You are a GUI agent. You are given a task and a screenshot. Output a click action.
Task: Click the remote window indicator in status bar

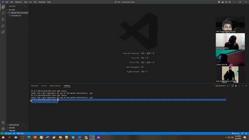tap(2, 133)
